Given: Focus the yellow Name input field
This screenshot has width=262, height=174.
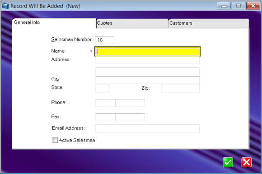Looking at the screenshot, I should click(x=148, y=51).
